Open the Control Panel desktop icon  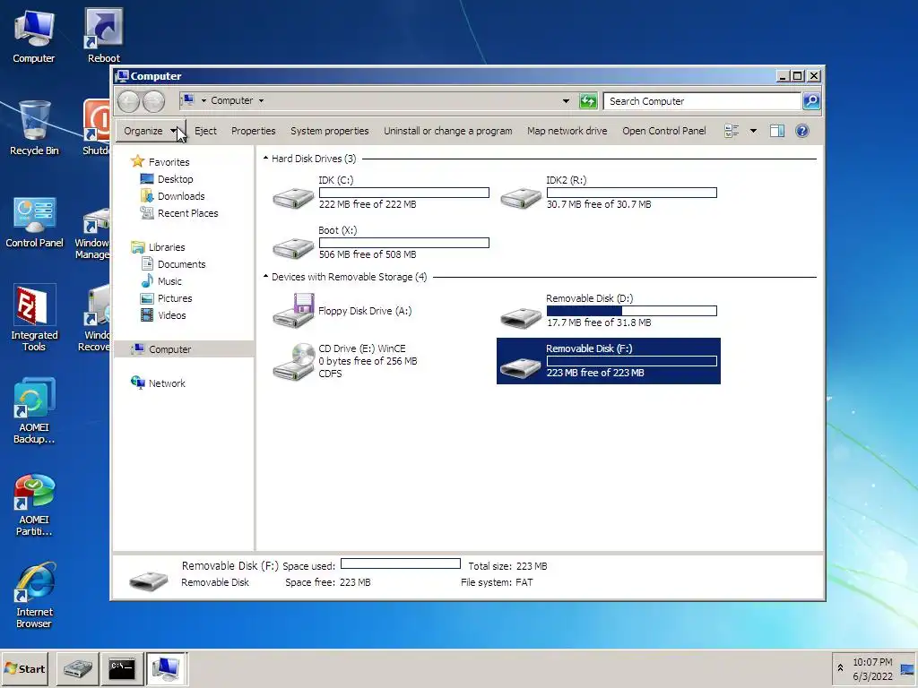point(34,221)
